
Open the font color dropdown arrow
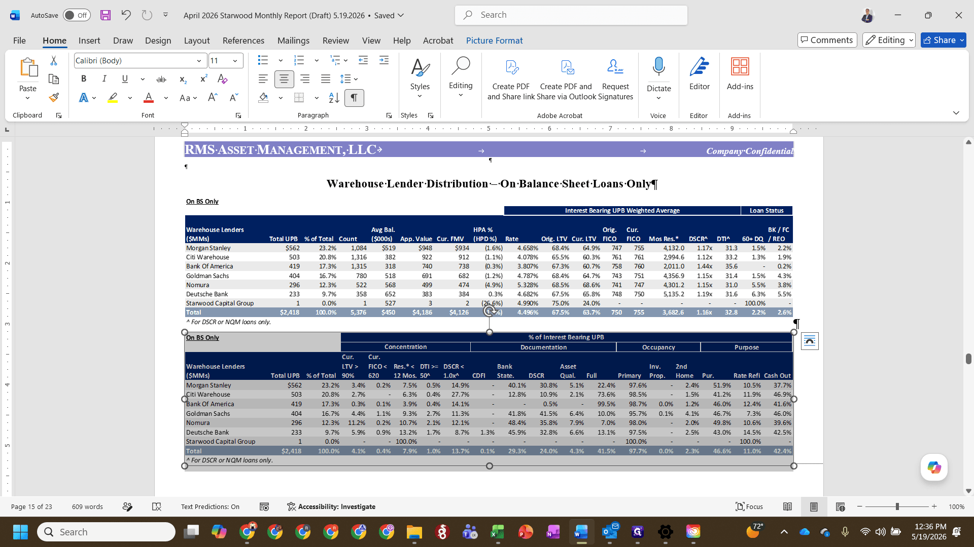click(x=166, y=98)
